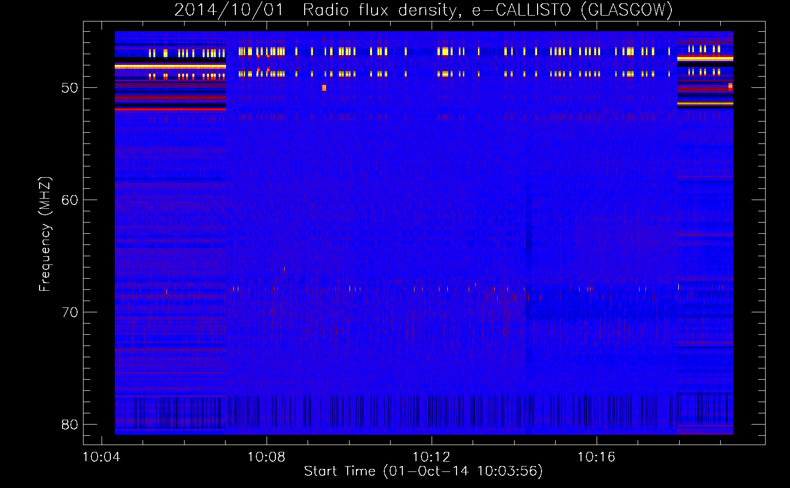The height and width of the screenshot is (488, 790).
Task: Click the 80 MHz frequency tick label
Action: [69, 425]
